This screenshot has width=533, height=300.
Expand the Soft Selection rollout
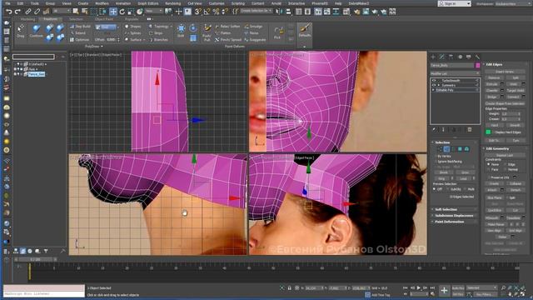pyautogui.click(x=455, y=209)
